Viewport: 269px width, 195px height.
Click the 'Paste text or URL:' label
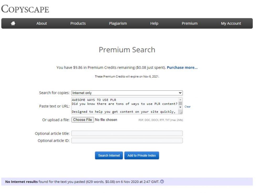[x=54, y=106]
